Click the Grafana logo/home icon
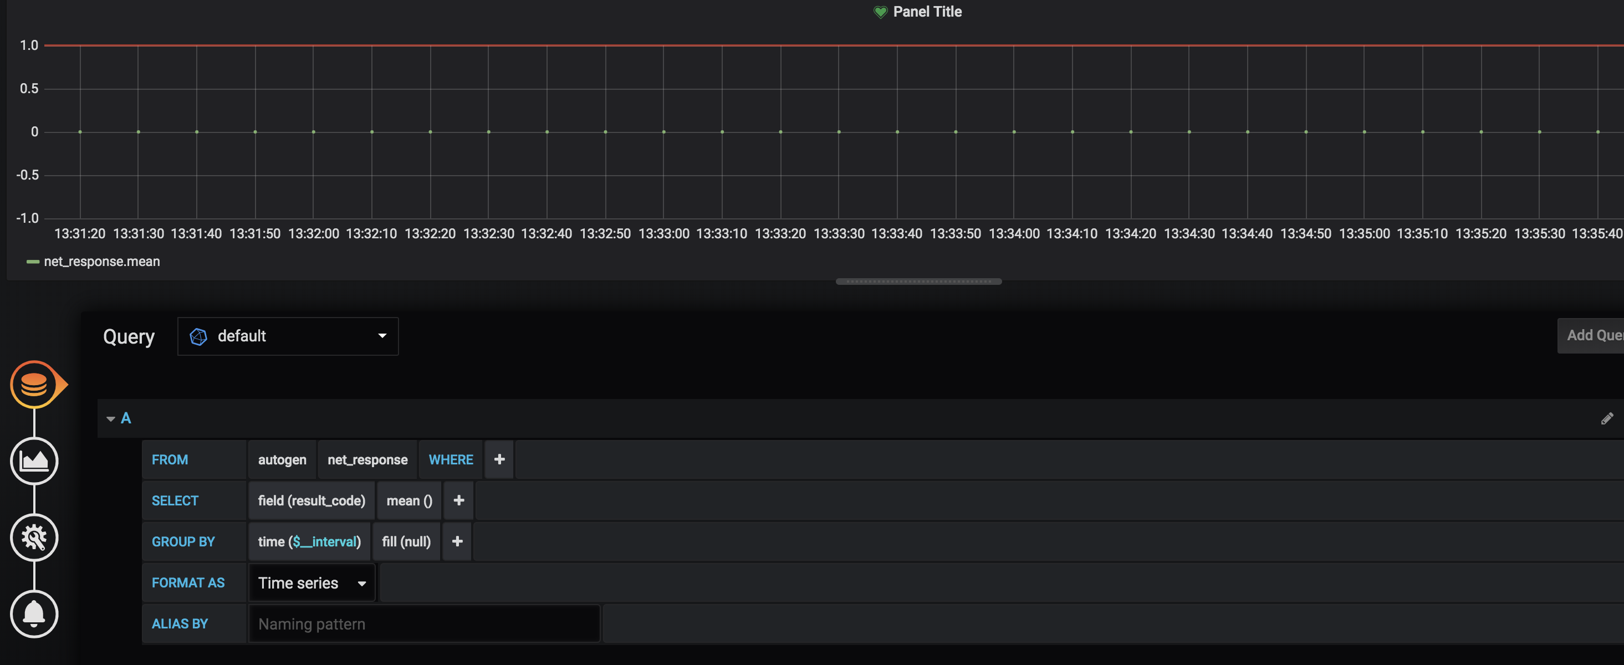The image size is (1624, 665). pos(34,384)
